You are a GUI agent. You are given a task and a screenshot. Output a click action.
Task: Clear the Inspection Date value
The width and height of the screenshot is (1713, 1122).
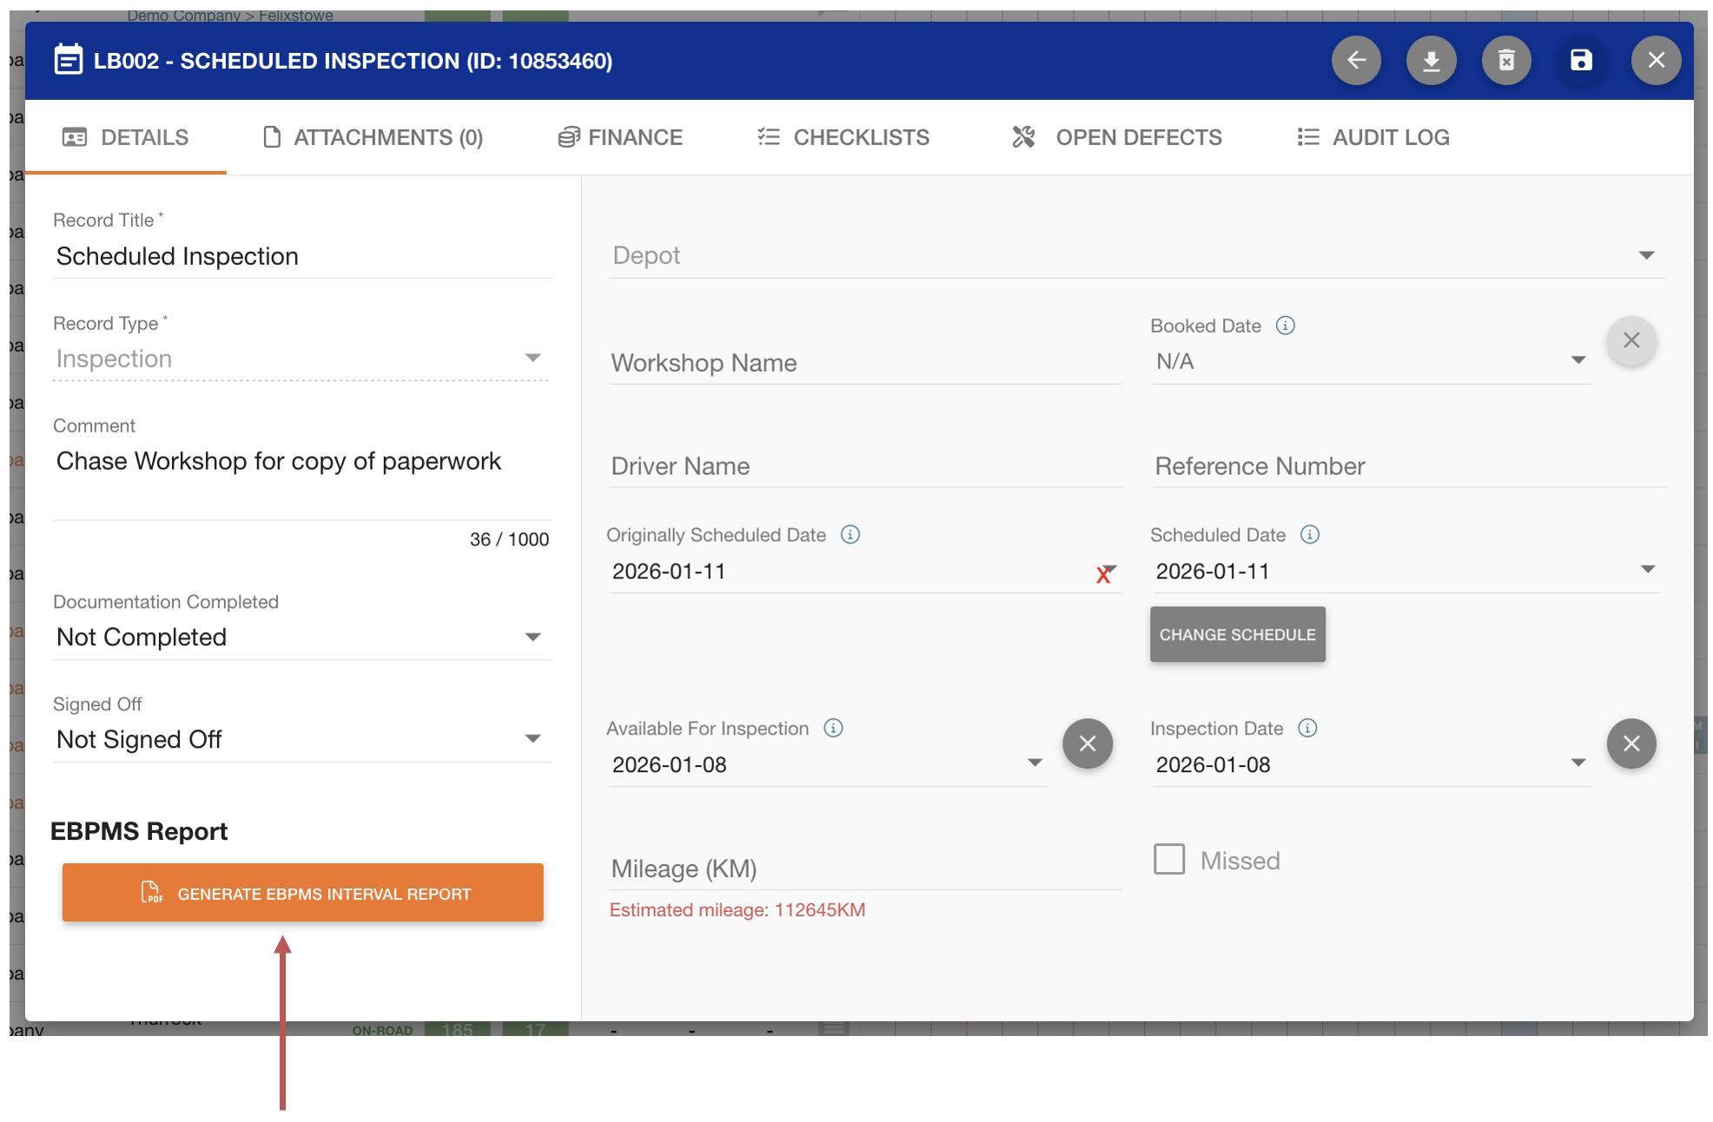coord(1631,743)
